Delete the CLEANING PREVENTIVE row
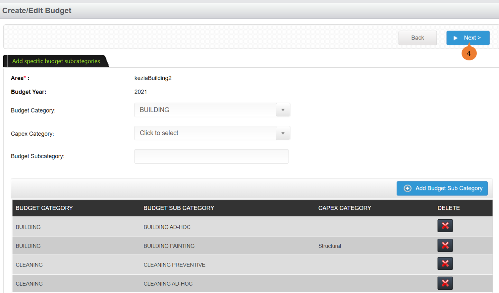 pos(445,264)
